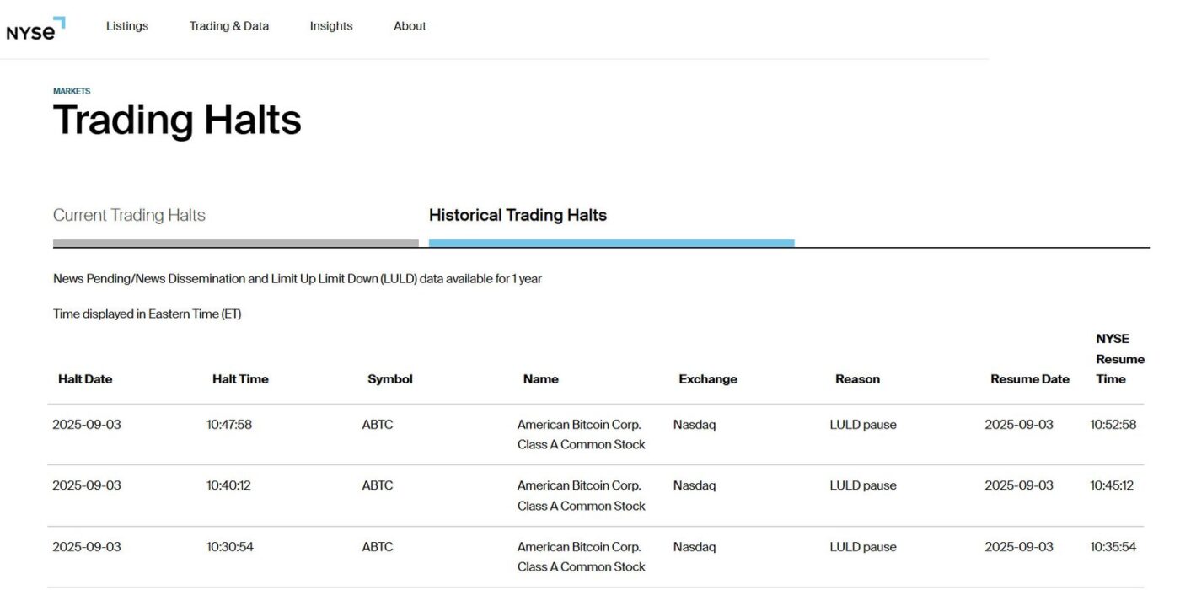Viewport: 1180px width, 590px height.
Task: Click resume time 10:35:54
Action: (x=1113, y=547)
